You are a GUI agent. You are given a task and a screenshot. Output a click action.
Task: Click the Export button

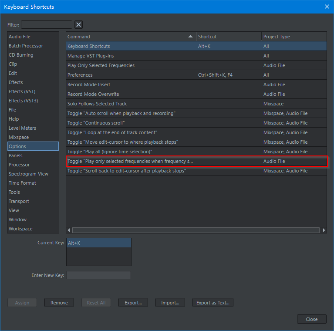[x=133, y=303]
